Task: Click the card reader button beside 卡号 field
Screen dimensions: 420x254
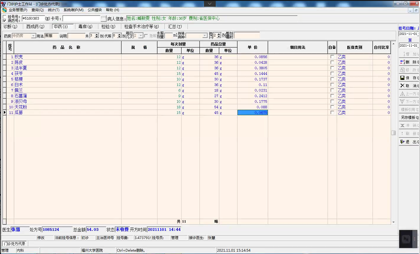Action: [x=103, y=18]
